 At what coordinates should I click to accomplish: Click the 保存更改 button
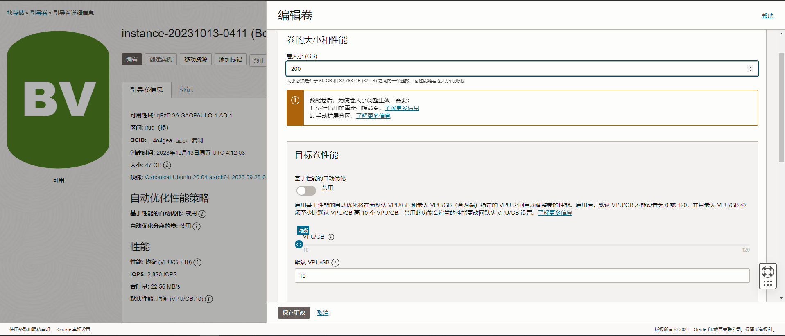coord(294,313)
